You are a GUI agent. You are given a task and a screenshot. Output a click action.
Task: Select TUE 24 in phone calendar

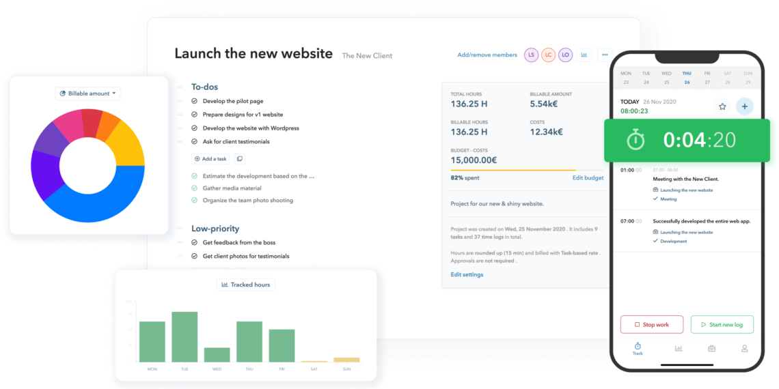[646, 78]
